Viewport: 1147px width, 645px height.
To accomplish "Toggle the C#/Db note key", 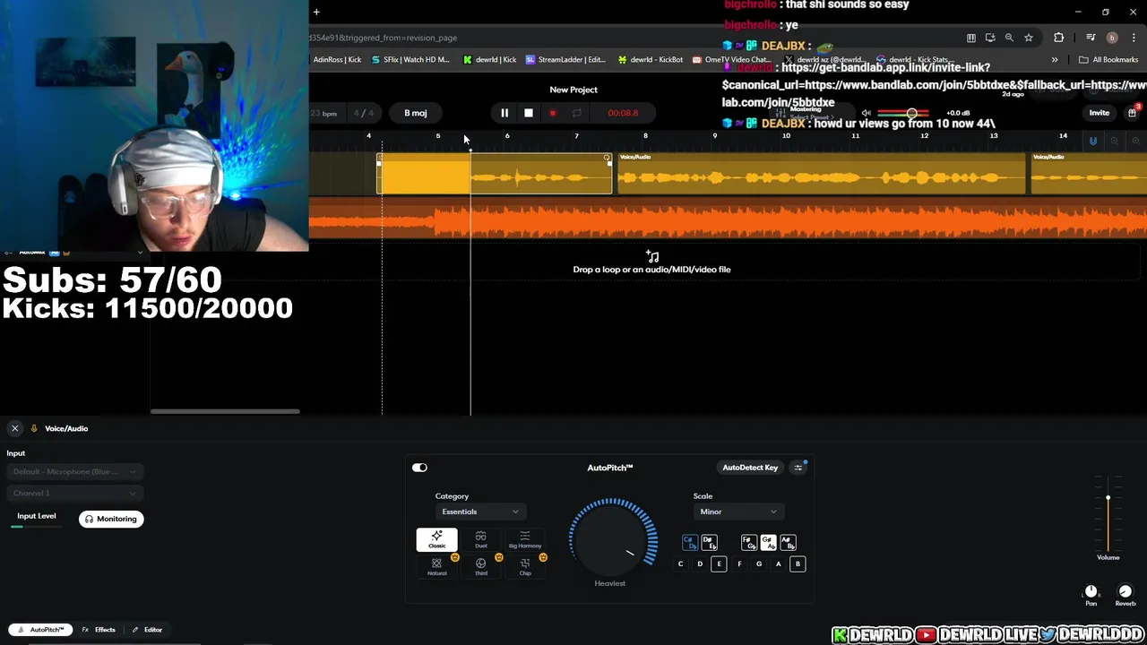I will 689,543.
